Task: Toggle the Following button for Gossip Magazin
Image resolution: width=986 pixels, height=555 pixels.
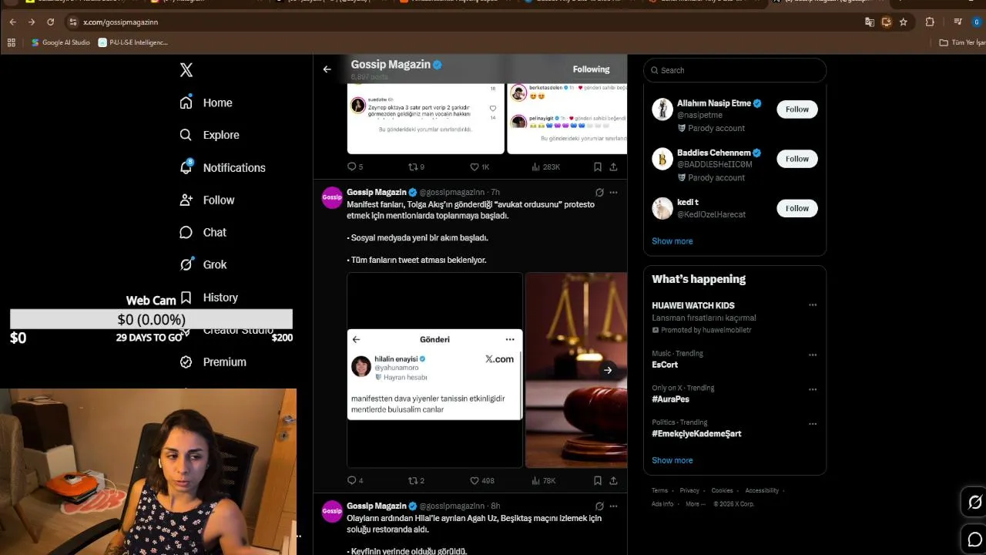Action: pyautogui.click(x=591, y=69)
